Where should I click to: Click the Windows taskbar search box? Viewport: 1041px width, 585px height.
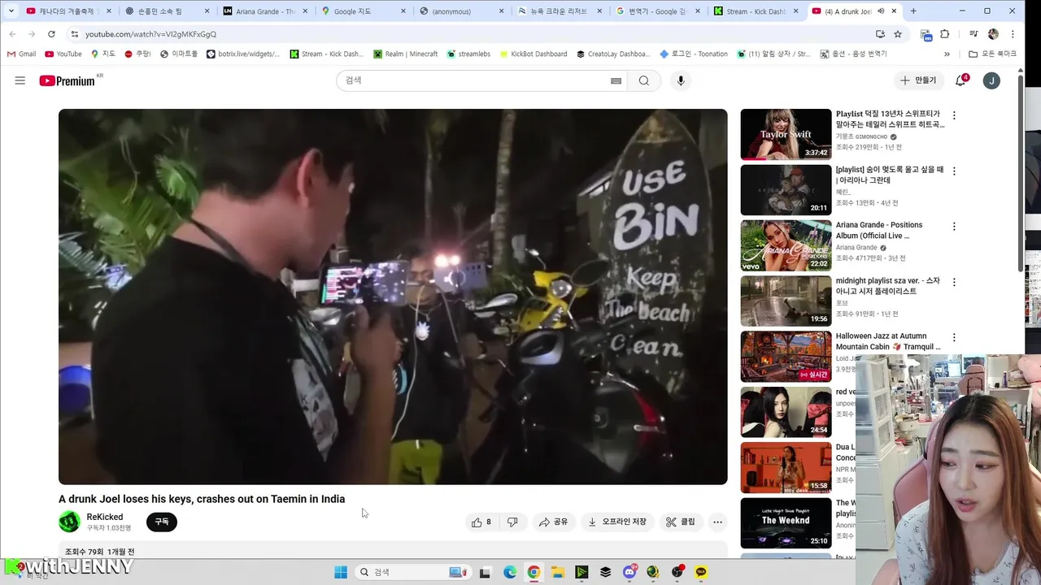point(412,572)
